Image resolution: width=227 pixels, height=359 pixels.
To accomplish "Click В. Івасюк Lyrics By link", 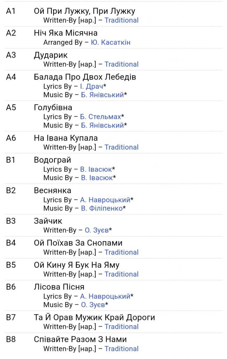I will pyautogui.click(x=96, y=169).
